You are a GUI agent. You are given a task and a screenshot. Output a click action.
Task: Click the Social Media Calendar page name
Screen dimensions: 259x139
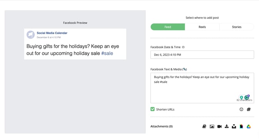pos(52,33)
